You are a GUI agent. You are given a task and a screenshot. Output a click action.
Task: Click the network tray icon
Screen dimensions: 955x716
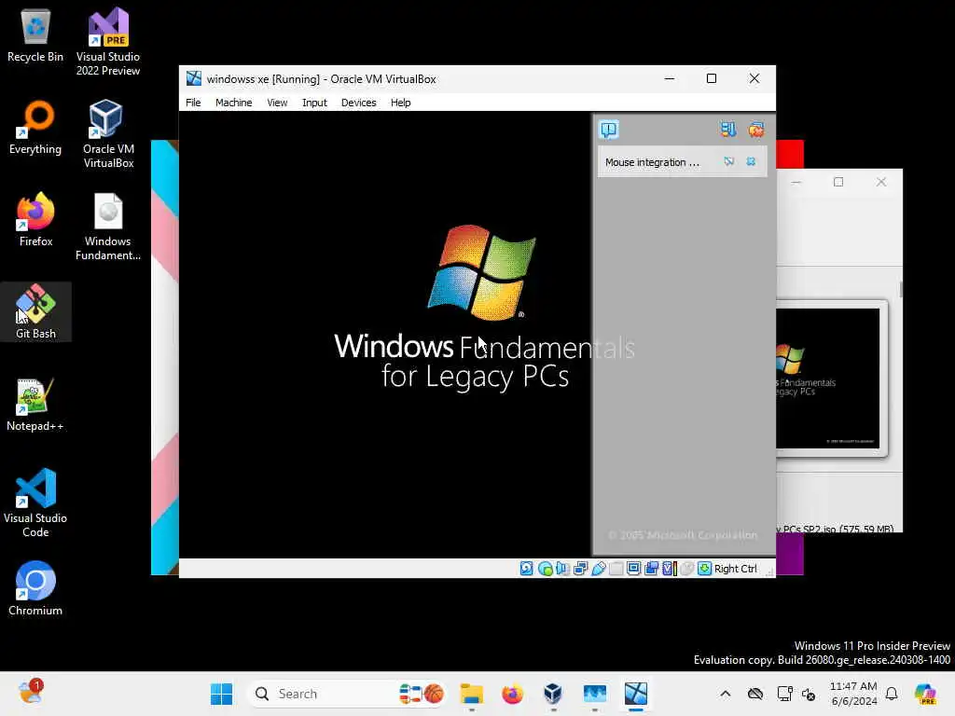pos(784,694)
